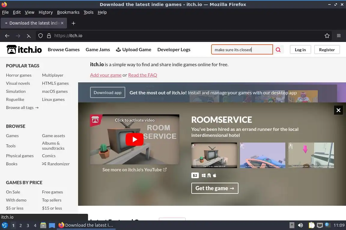The width and height of the screenshot is (346, 230).
Task: Open a new browser tab
Action: click(x=74, y=23)
